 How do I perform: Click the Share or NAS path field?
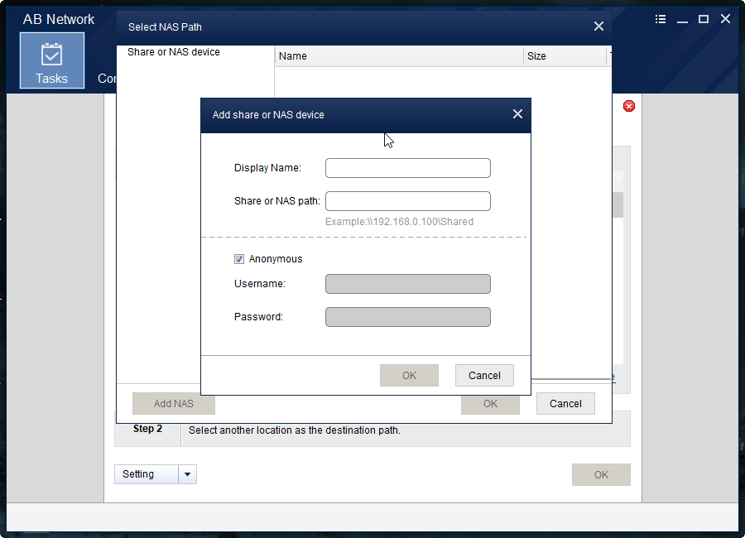407,201
